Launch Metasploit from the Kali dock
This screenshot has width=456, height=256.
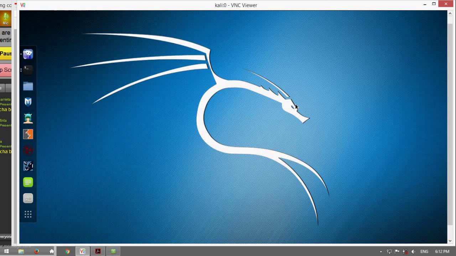pos(28,102)
